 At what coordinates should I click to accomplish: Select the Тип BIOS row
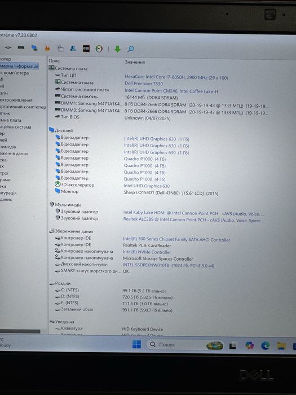[x=112, y=117]
